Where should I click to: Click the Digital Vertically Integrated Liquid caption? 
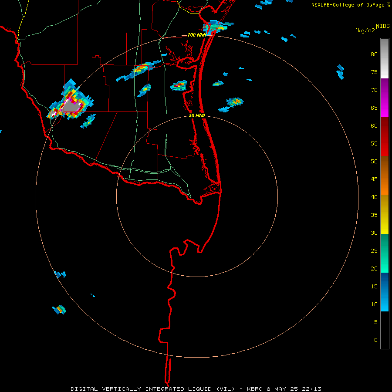point(196,389)
